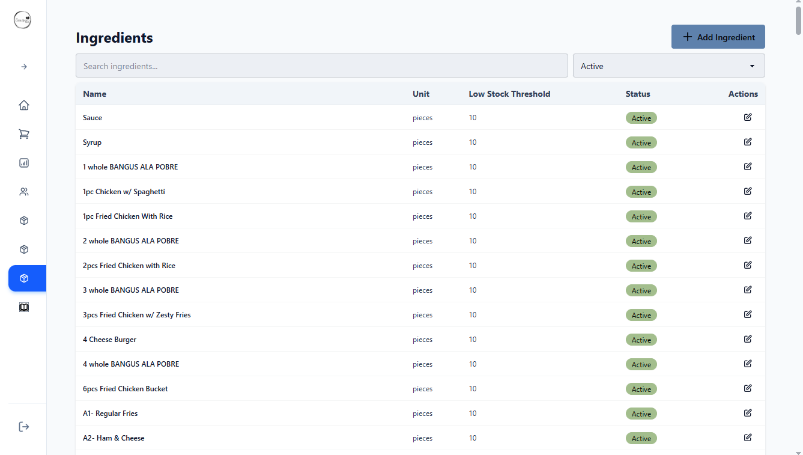Select the 4 whole BANGUS ALA POBRE name
The image size is (803, 455).
pyautogui.click(x=131, y=364)
